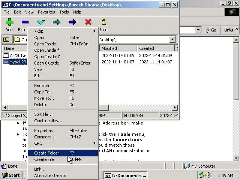Click the browser scrollbar up arrow
This screenshot has height=180, width=240.
pyautogui.click(x=236, y=40)
